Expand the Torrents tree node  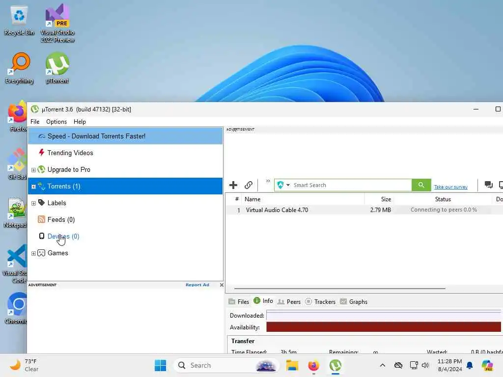pyautogui.click(x=33, y=187)
